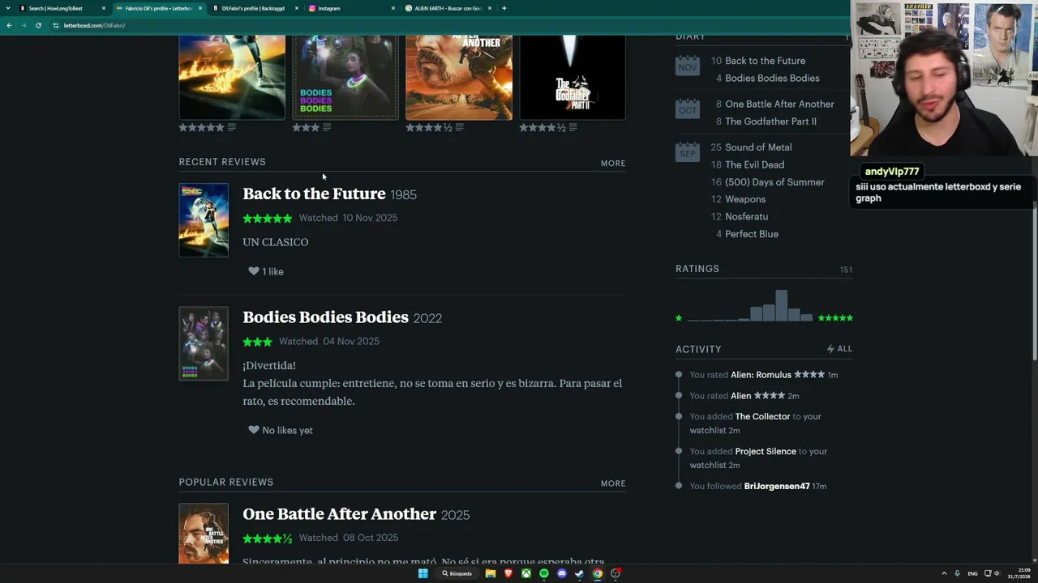Click the browser forward arrow
Viewport: 1038px width, 583px height.
24,25
